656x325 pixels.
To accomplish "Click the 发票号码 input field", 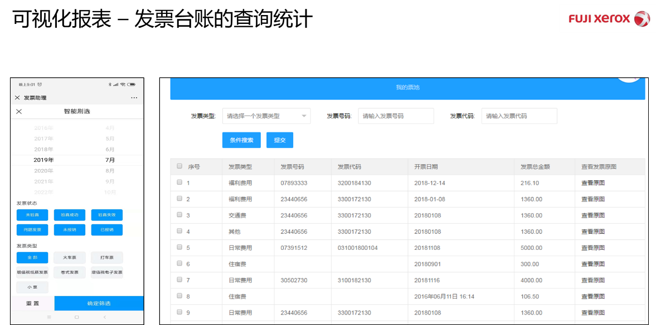I will [396, 116].
